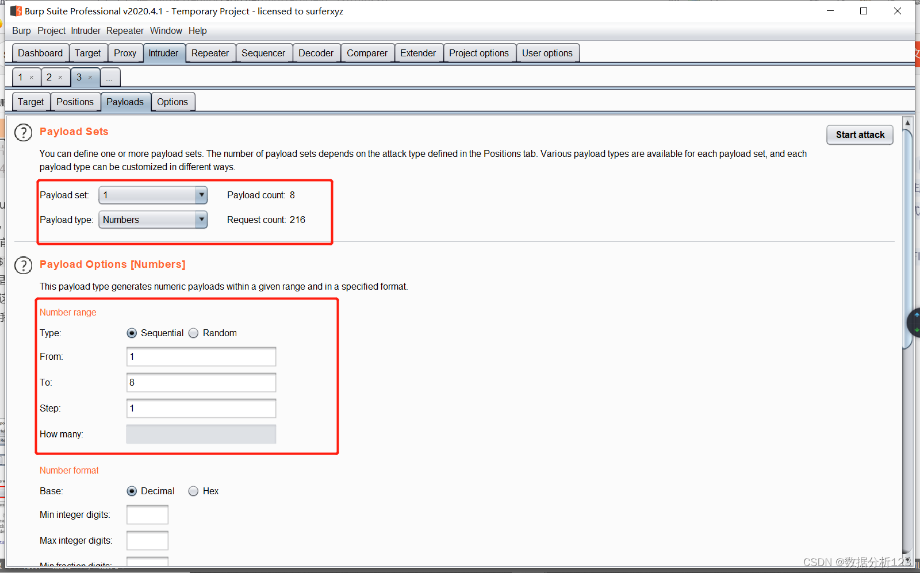Choose Decimal number base

click(x=132, y=491)
